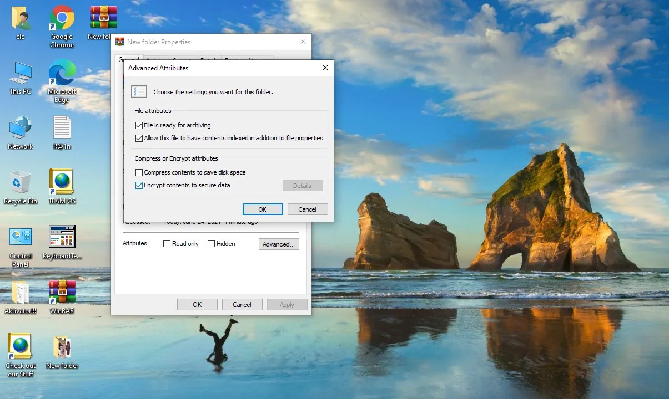Switch to the General tab

click(128, 59)
